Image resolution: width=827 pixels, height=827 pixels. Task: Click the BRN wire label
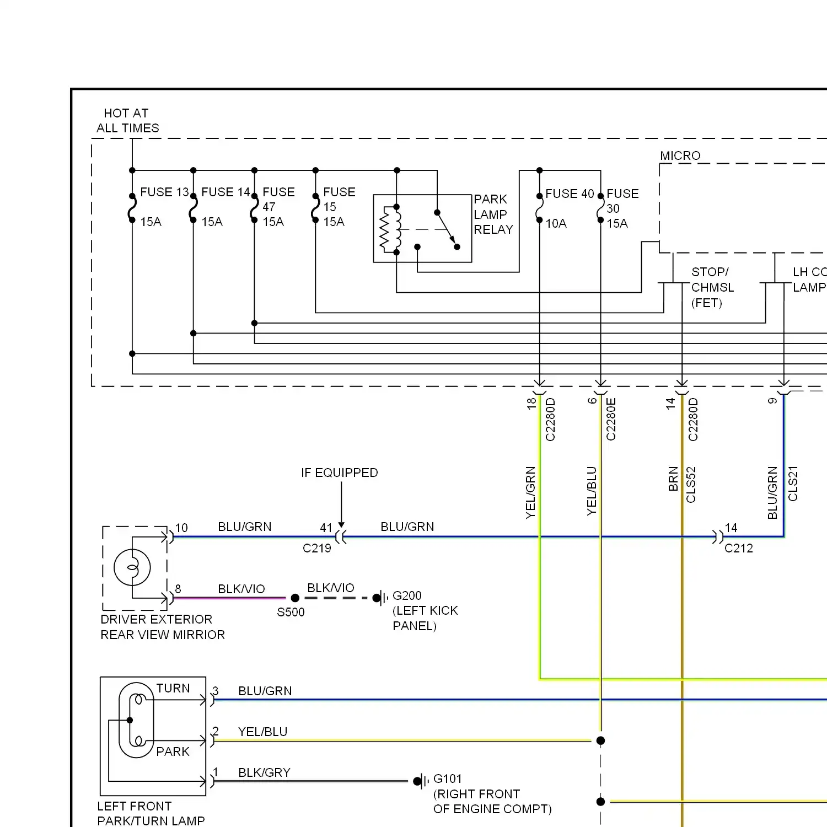[x=673, y=479]
